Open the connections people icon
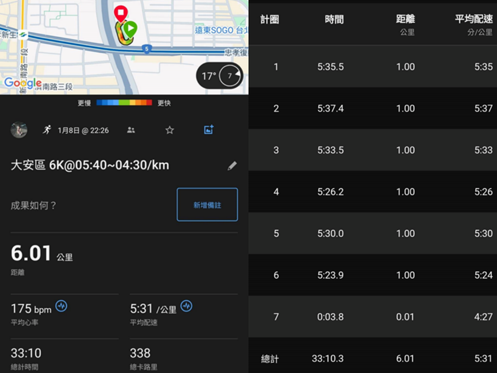The height and width of the screenshot is (373, 497). coord(131,130)
